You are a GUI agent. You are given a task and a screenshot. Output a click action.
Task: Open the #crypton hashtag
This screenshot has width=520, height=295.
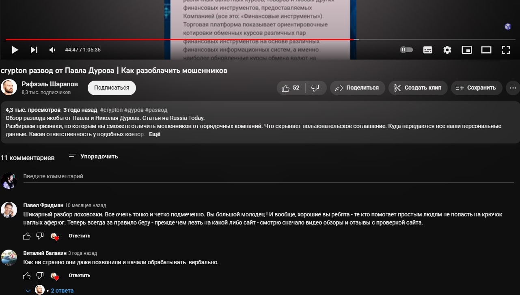click(x=111, y=110)
